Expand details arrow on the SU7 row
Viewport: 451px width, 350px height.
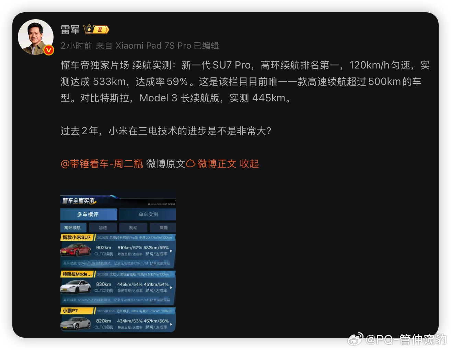pyautogui.click(x=171, y=251)
